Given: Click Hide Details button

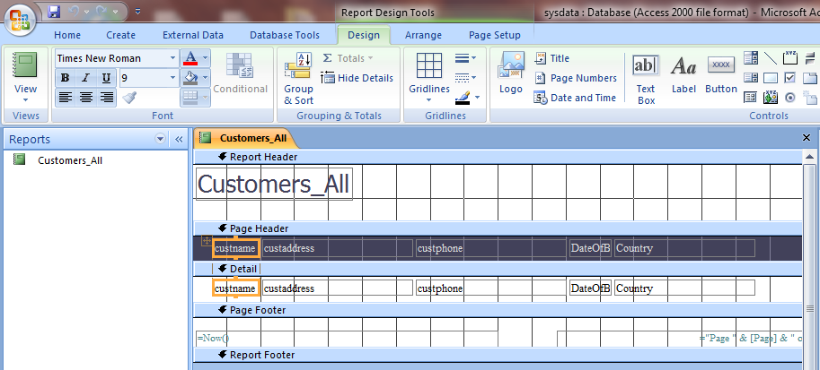Looking at the screenshot, I should pyautogui.click(x=357, y=78).
